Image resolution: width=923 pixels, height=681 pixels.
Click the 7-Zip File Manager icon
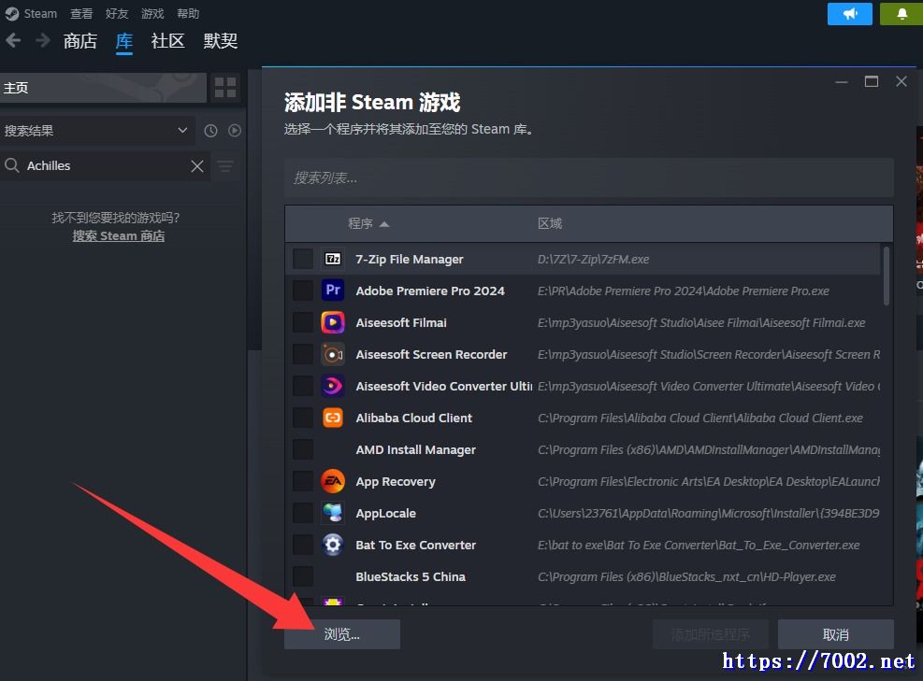333,259
